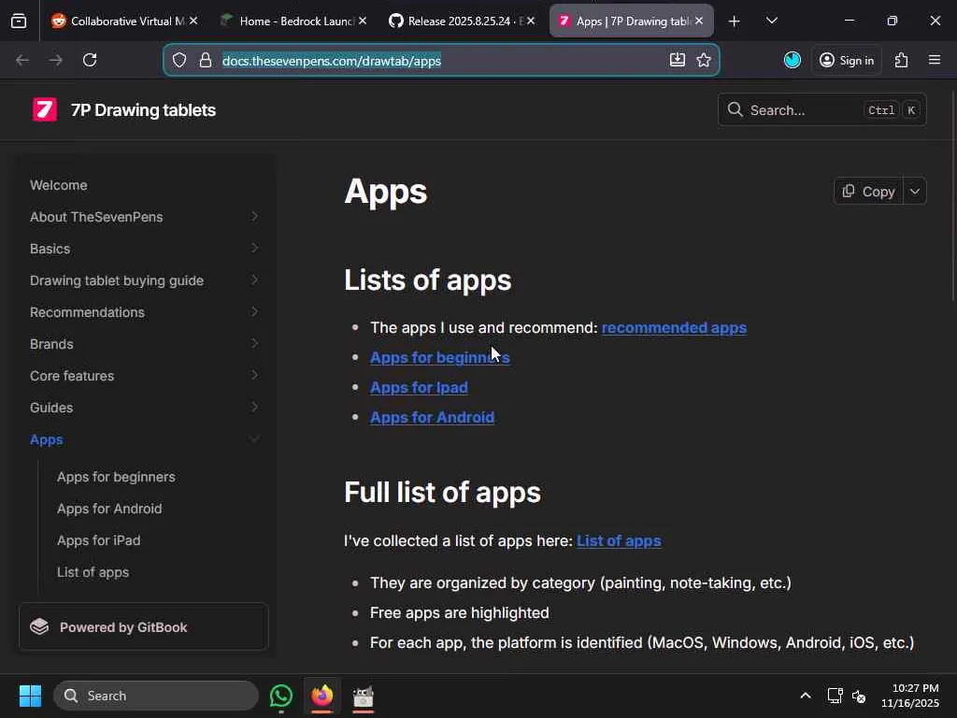Open the dropdown arrow next to Copy

tap(915, 191)
